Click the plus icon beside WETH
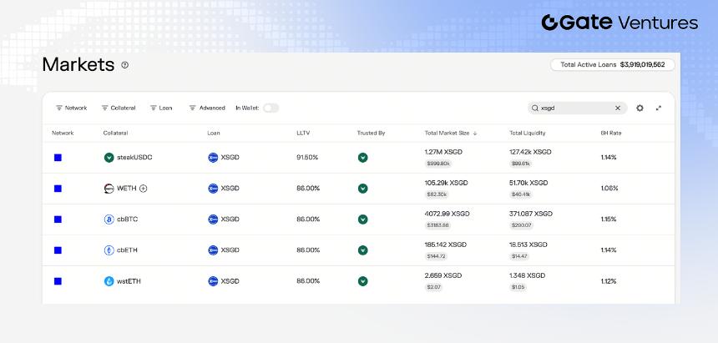The height and width of the screenshot is (343, 718). 144,189
